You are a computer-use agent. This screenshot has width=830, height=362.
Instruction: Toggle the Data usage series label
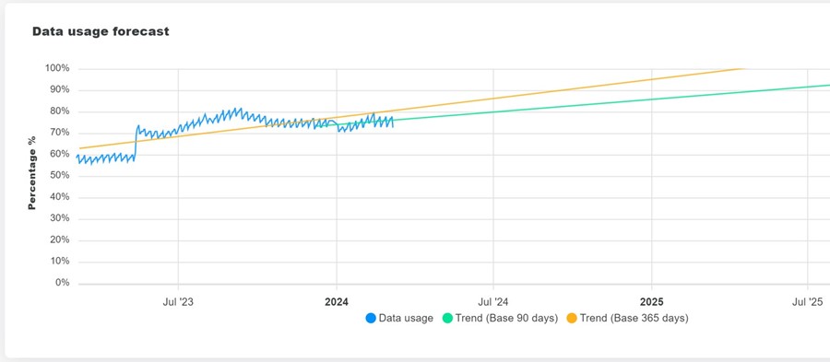[406, 318]
